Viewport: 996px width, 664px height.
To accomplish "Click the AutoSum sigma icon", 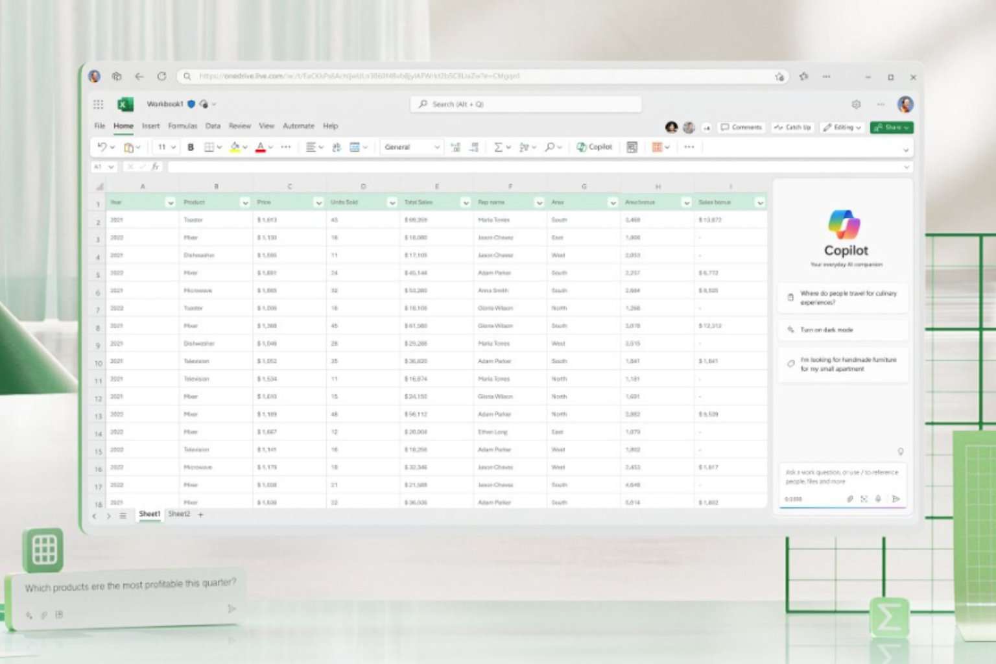I will tap(498, 147).
